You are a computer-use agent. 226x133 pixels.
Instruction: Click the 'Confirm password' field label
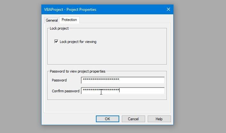(x=66, y=91)
